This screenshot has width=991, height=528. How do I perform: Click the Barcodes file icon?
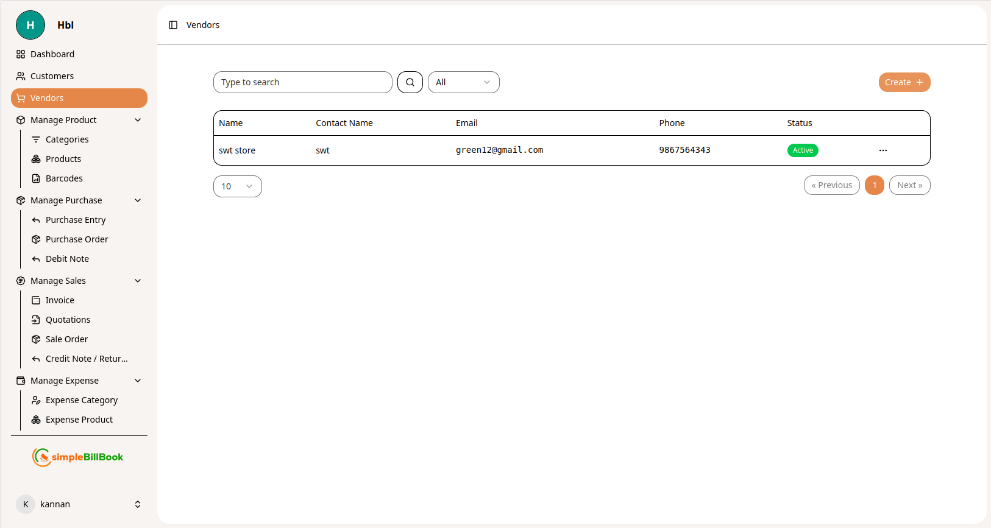[x=36, y=178]
